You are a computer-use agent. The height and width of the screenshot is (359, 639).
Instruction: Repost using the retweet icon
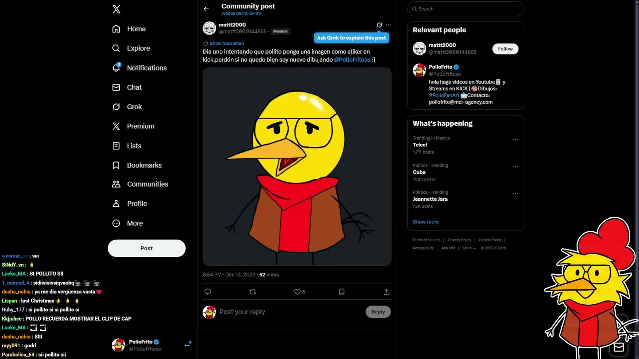(x=252, y=292)
